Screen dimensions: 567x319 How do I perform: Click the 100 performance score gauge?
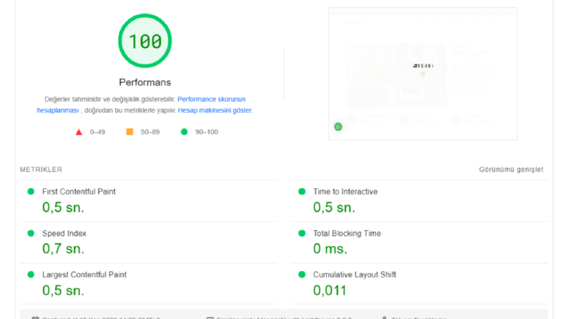point(145,41)
